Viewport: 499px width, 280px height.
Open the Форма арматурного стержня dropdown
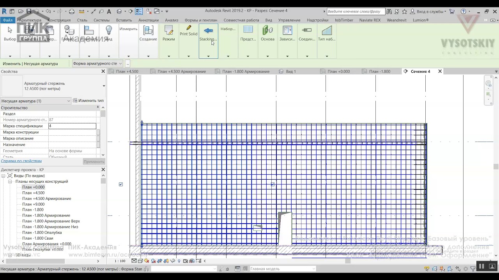coord(97,63)
